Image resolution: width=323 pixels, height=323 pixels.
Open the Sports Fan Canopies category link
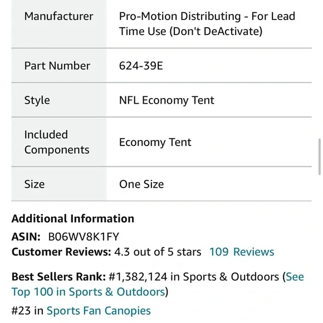pos(99,310)
